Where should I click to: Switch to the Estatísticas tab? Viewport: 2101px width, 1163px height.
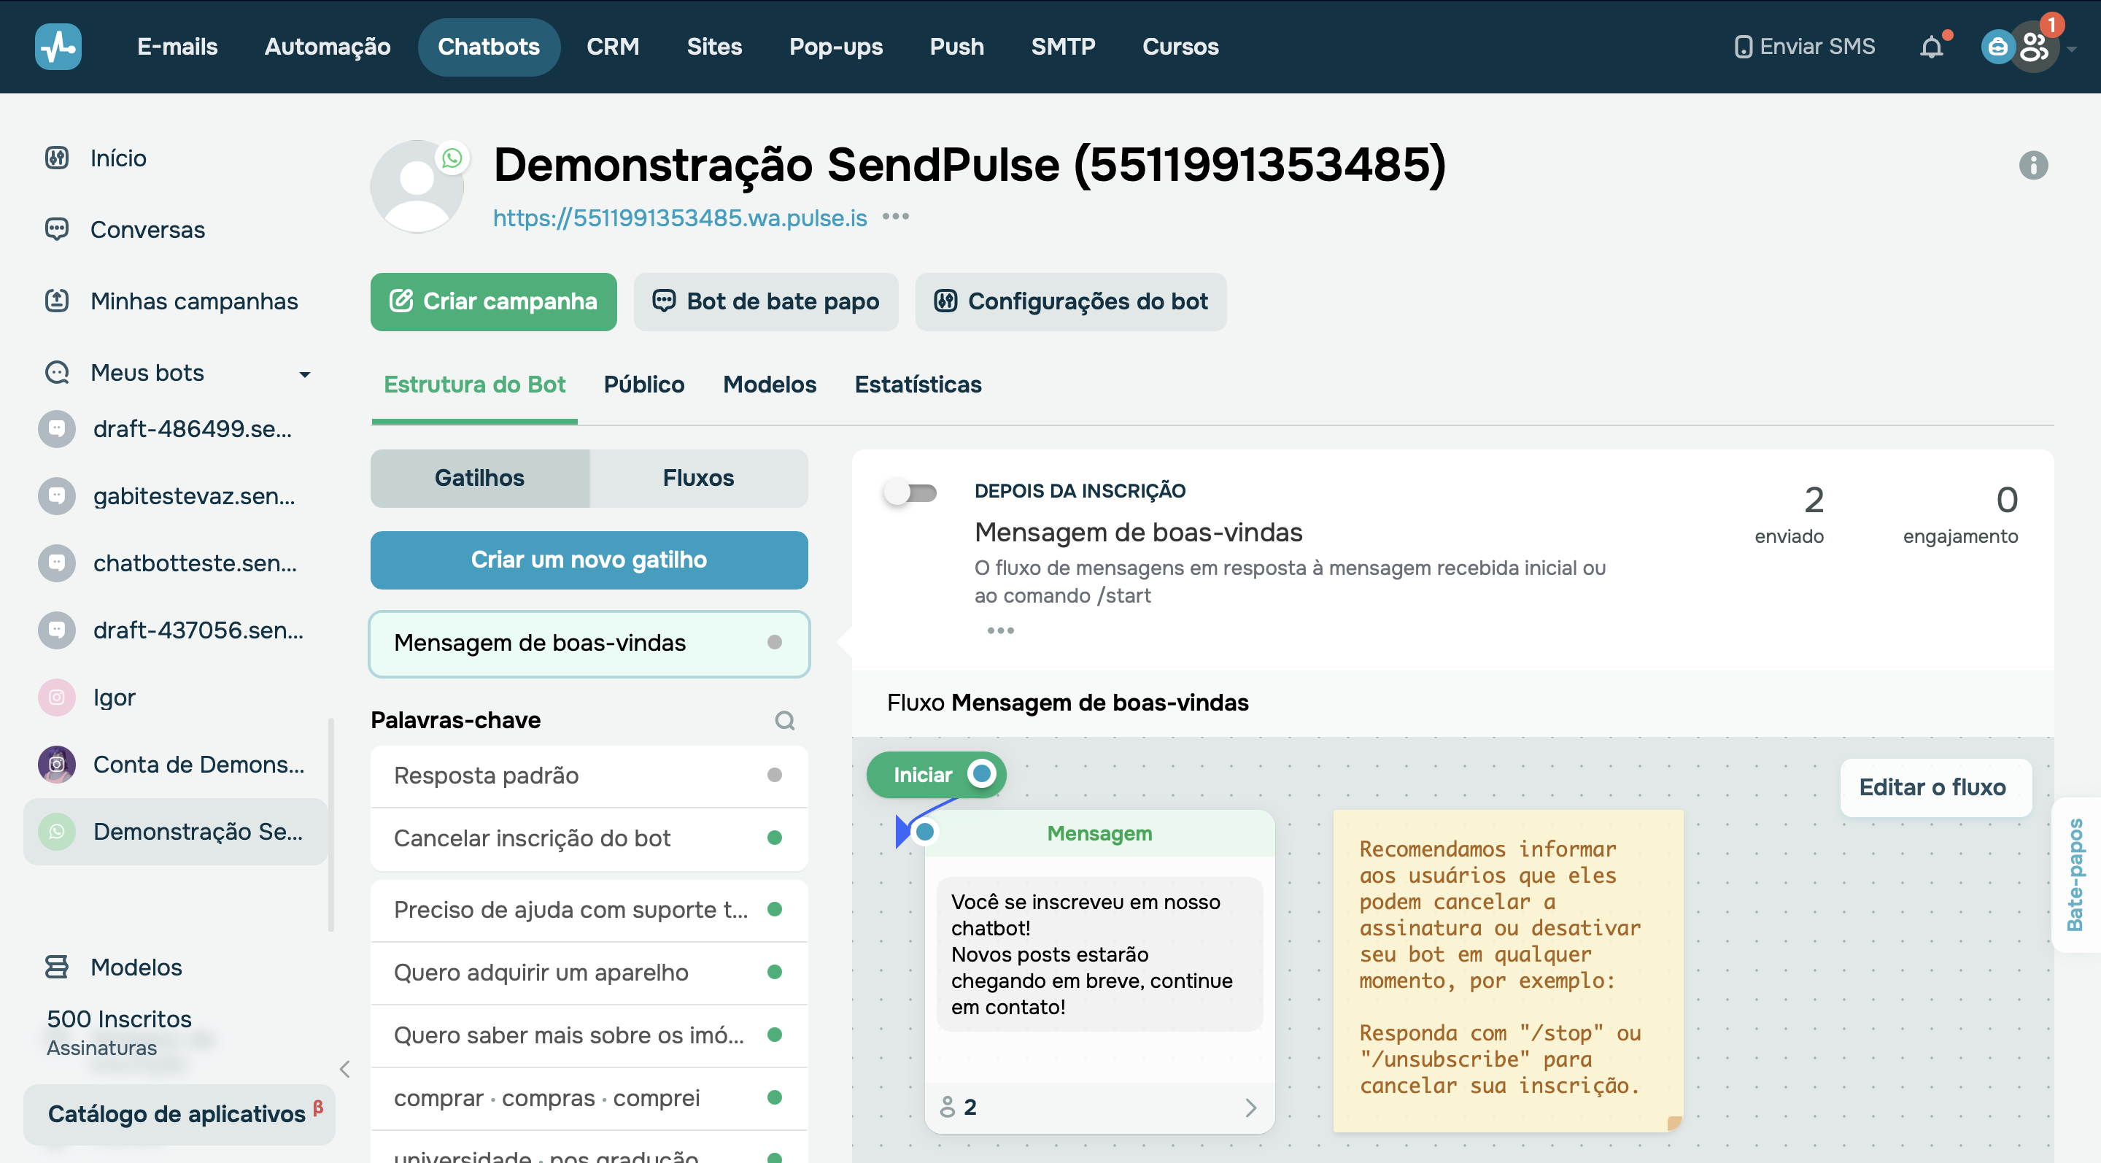point(918,384)
